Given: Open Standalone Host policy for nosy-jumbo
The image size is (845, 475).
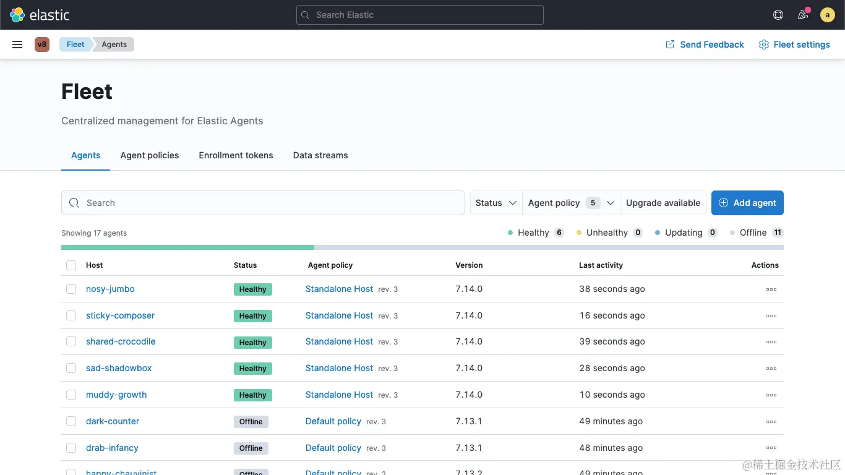Looking at the screenshot, I should coord(339,289).
